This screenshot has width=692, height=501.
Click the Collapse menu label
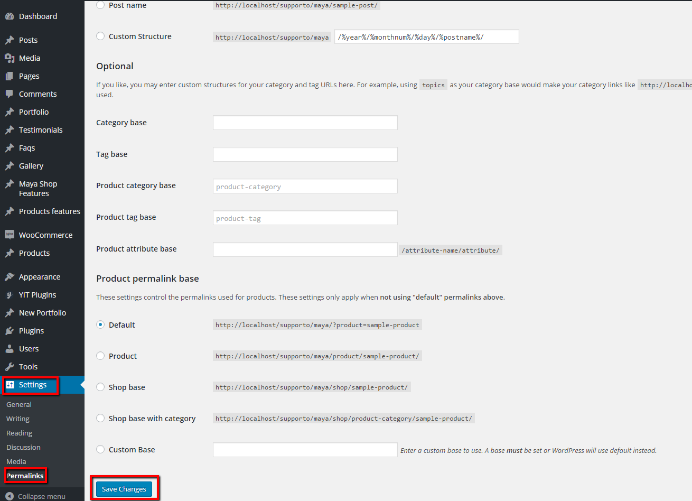click(x=42, y=496)
